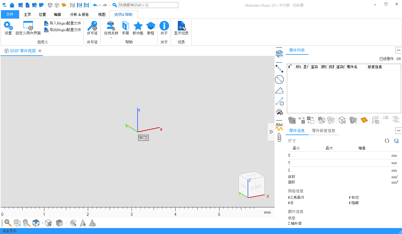Open the 关于 about info icon

coord(164,28)
